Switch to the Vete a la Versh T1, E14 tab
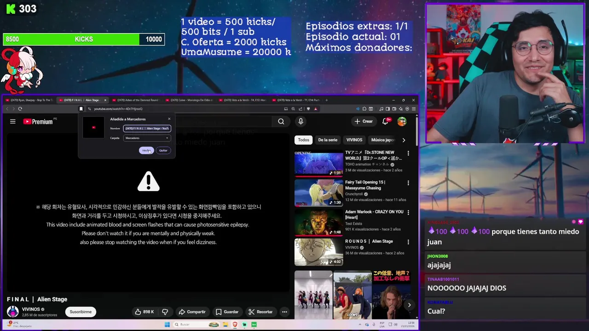This screenshot has width=589, height=331. (296, 100)
